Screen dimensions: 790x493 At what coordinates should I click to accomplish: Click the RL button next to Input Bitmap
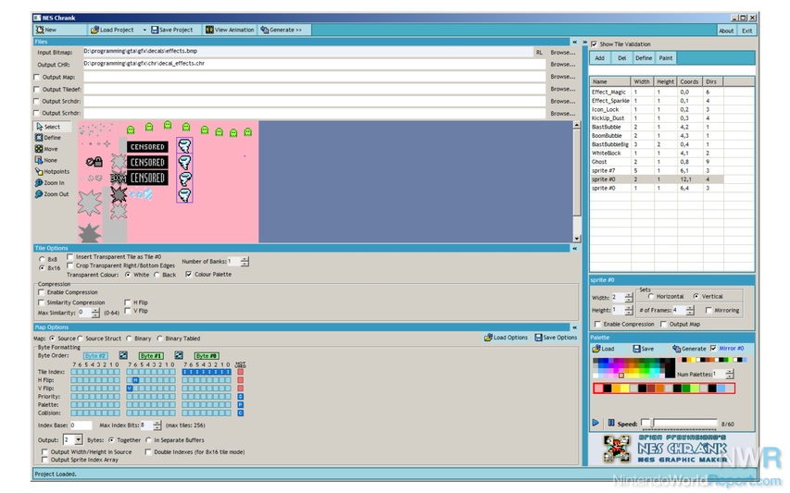click(539, 52)
